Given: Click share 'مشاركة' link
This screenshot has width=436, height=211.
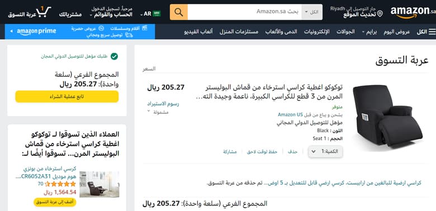Looking at the screenshot, I should point(230,152).
